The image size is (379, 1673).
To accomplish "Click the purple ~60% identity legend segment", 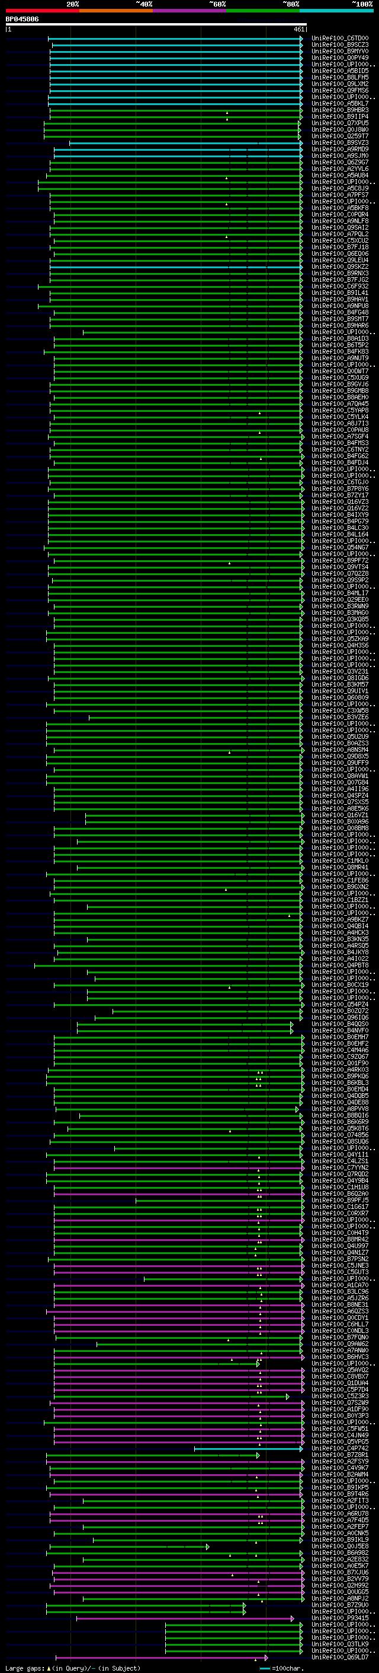I will (189, 11).
